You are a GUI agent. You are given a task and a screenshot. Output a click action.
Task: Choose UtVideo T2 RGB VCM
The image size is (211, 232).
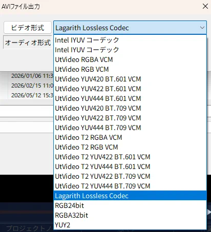(130, 147)
